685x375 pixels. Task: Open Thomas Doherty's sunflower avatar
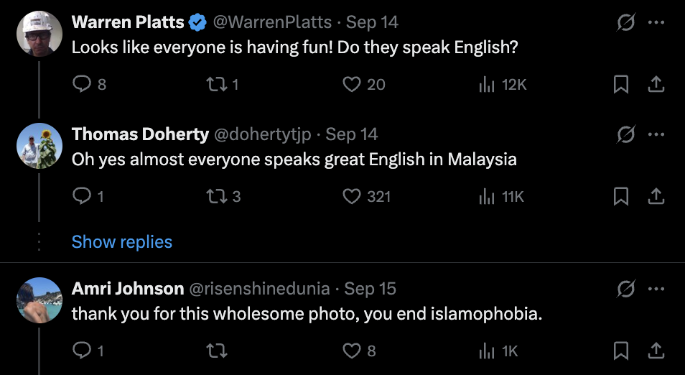tap(39, 146)
